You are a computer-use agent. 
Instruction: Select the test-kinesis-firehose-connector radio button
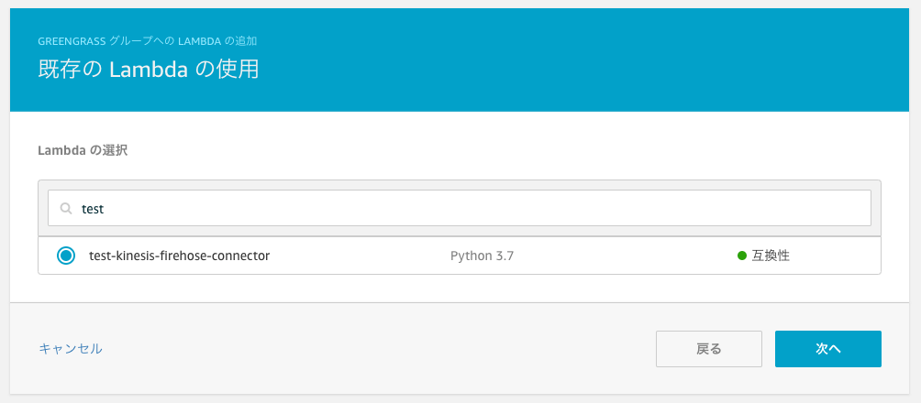[66, 256]
